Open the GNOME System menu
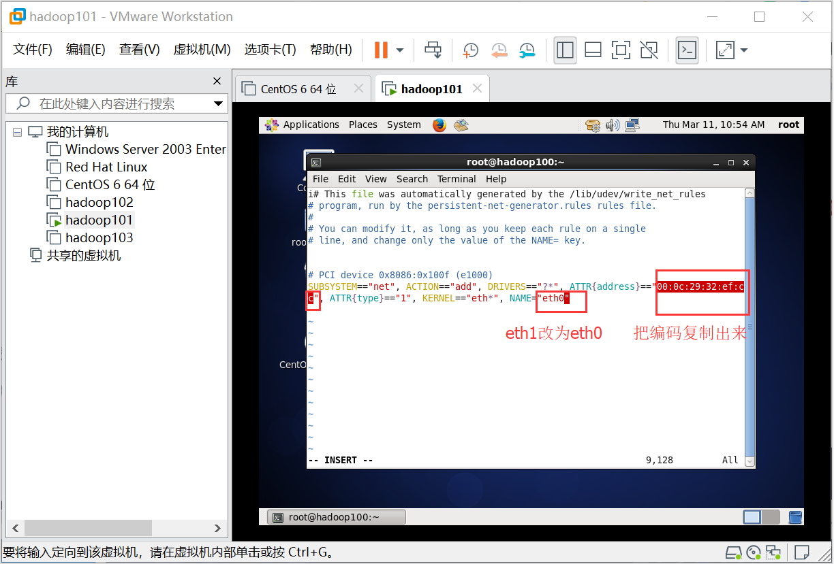Screen dimensions: 834x564 404,125
